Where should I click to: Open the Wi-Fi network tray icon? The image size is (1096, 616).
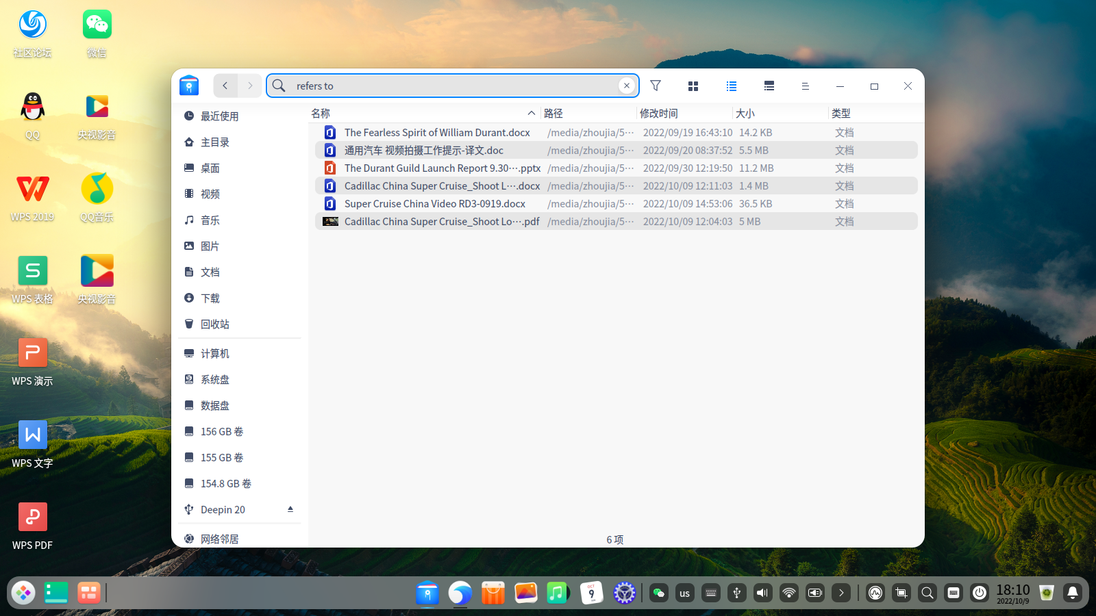(788, 593)
